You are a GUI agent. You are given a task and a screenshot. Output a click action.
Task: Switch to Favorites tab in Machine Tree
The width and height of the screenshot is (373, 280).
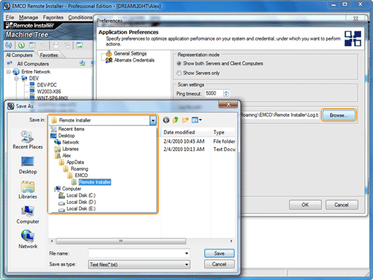click(49, 55)
